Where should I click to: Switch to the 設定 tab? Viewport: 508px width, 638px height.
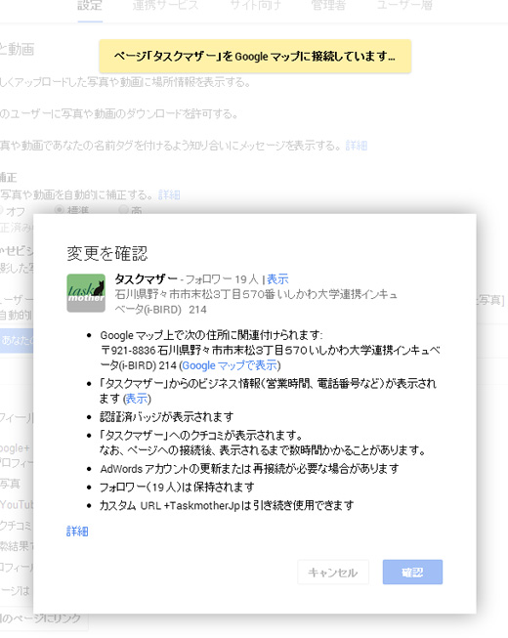click(x=90, y=6)
